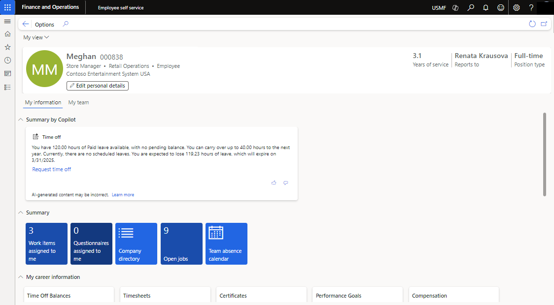Open Request time off link
Screen dimensions: 554x305
(x=51, y=169)
